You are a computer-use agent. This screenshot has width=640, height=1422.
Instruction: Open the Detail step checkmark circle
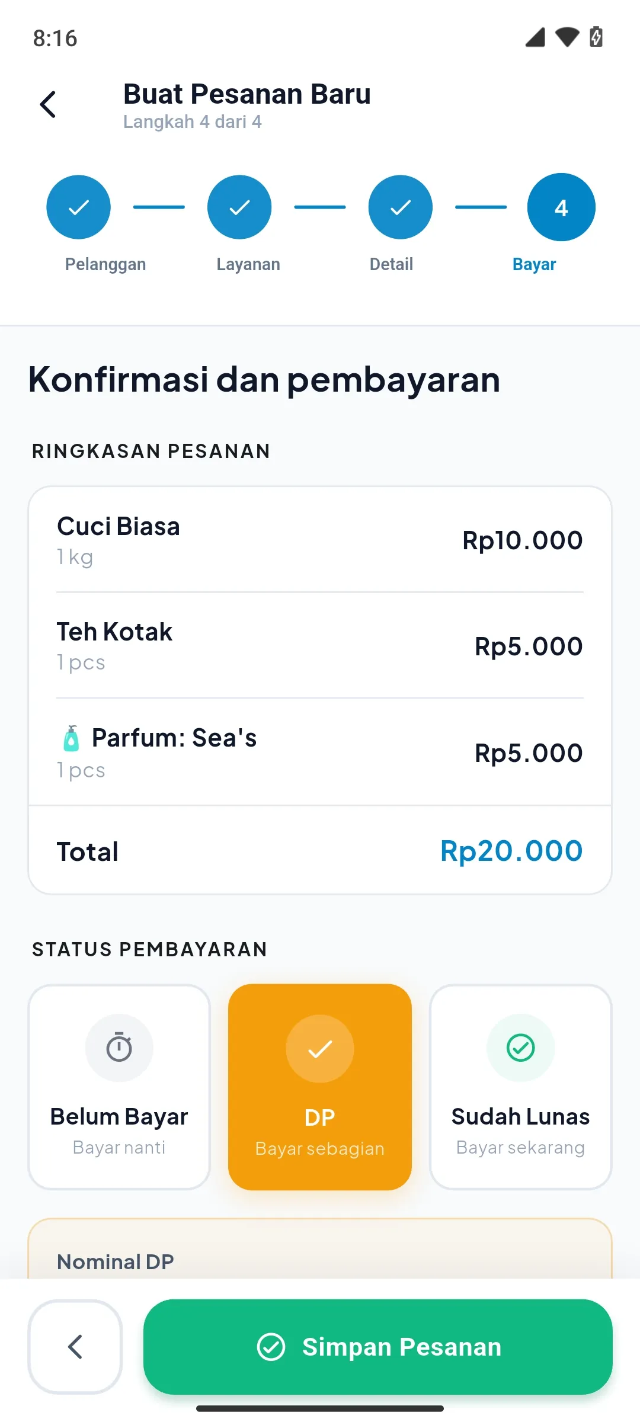pos(401,207)
